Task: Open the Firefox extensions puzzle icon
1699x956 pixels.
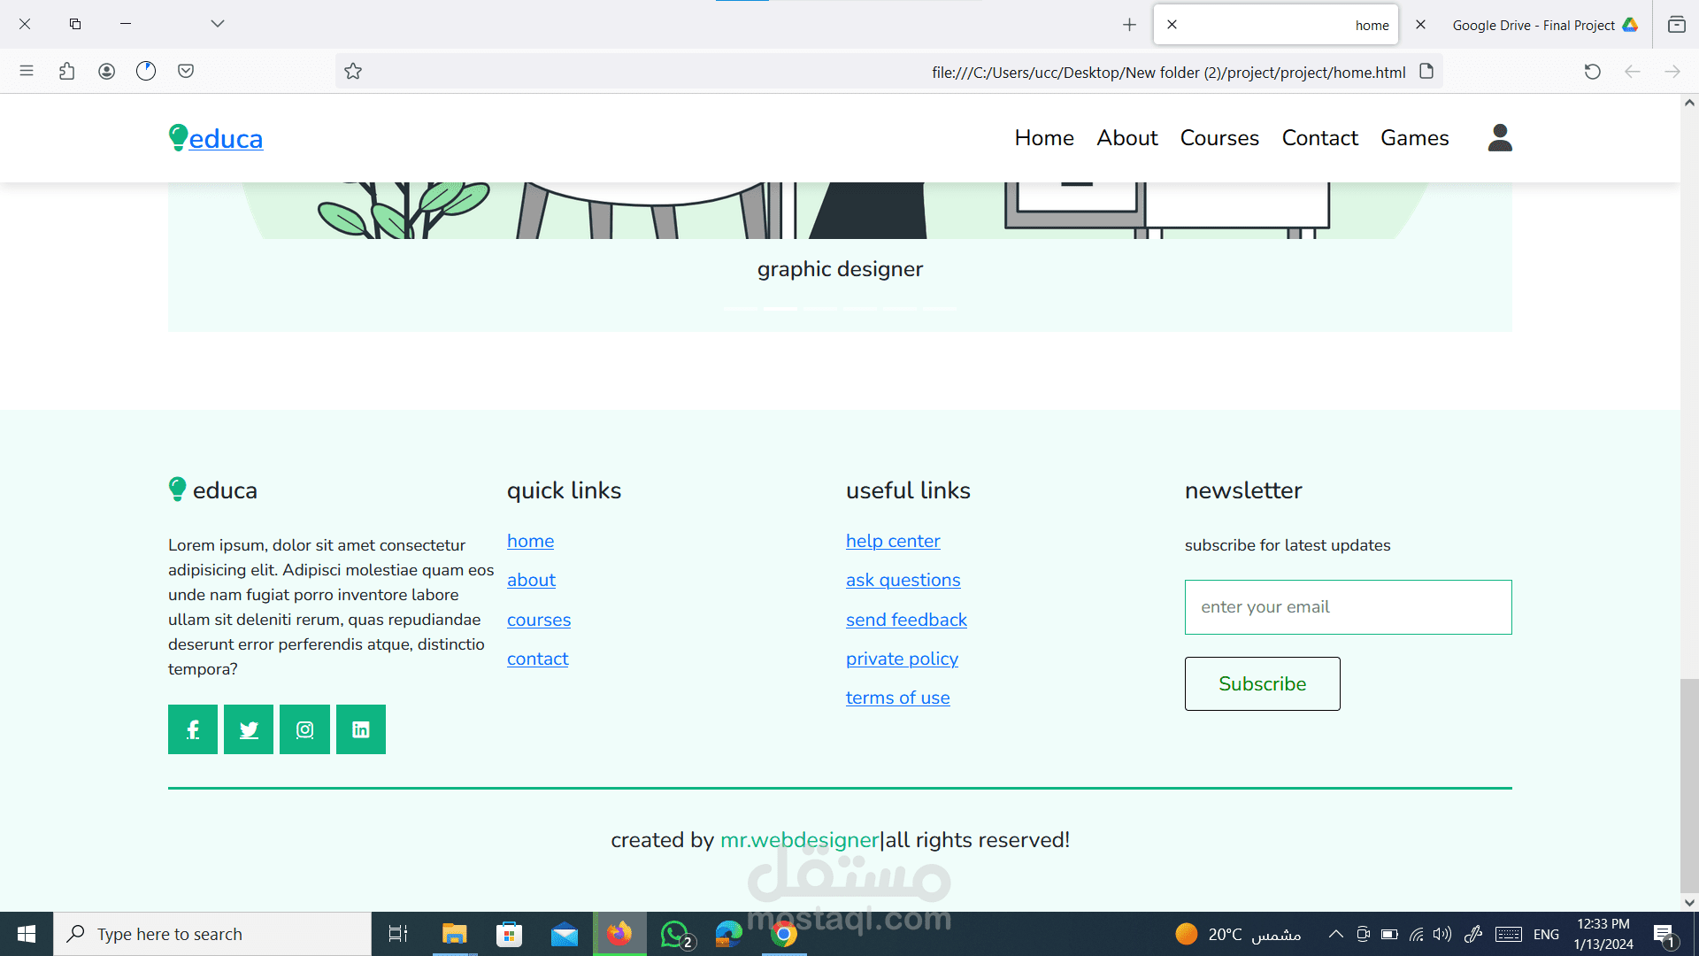Action: click(x=66, y=72)
